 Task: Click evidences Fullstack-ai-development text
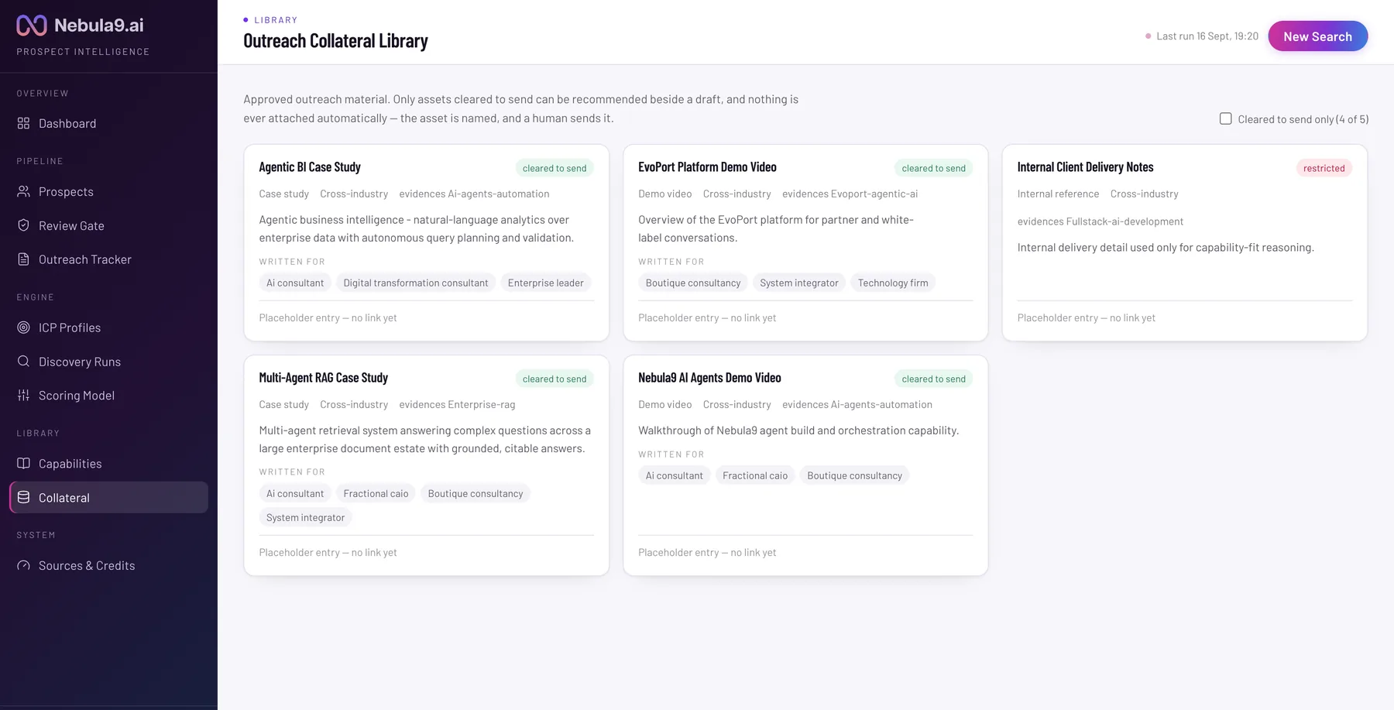click(x=1100, y=221)
